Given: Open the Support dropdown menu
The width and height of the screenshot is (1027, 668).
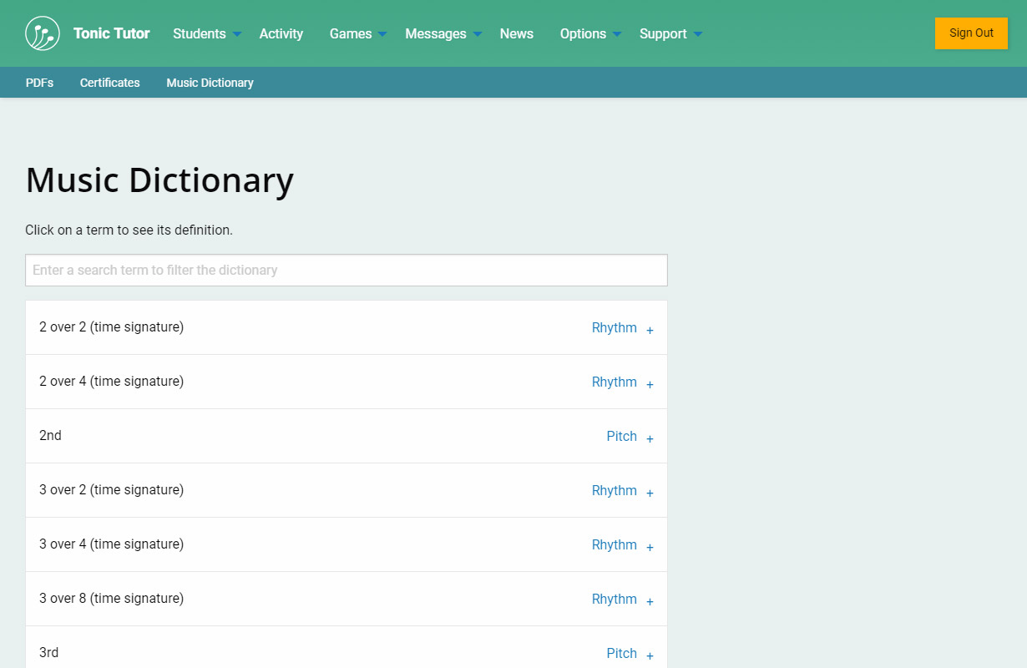Looking at the screenshot, I should pyautogui.click(x=670, y=33).
